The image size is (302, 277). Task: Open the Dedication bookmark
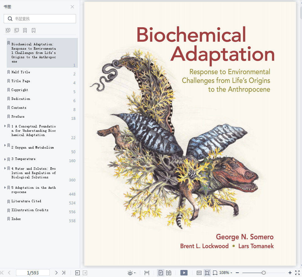coord(21,99)
